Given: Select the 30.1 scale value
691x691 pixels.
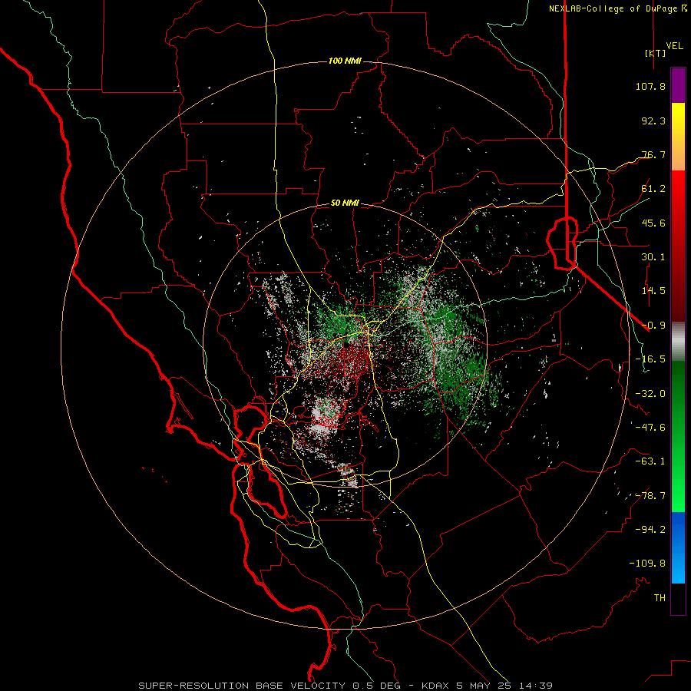Looking at the screenshot, I should pyautogui.click(x=653, y=257).
